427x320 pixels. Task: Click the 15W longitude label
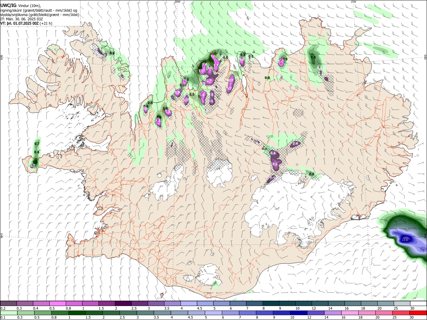click(353, 2)
